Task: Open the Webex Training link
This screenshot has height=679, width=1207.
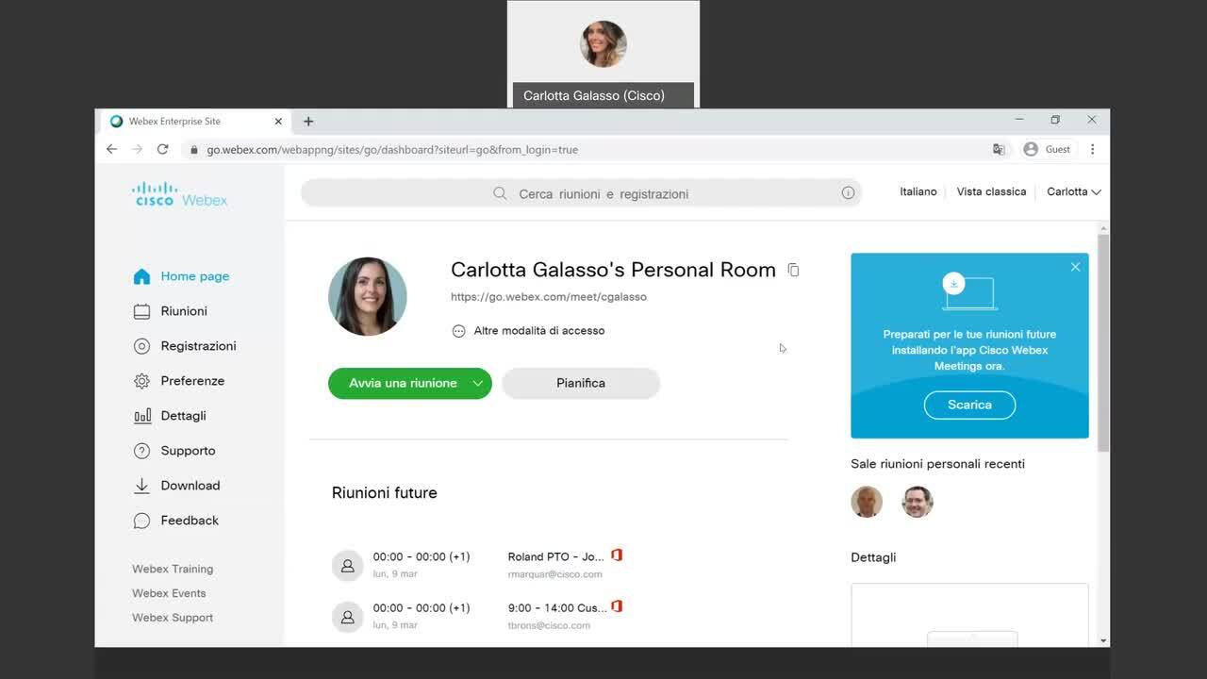Action: pos(173,569)
